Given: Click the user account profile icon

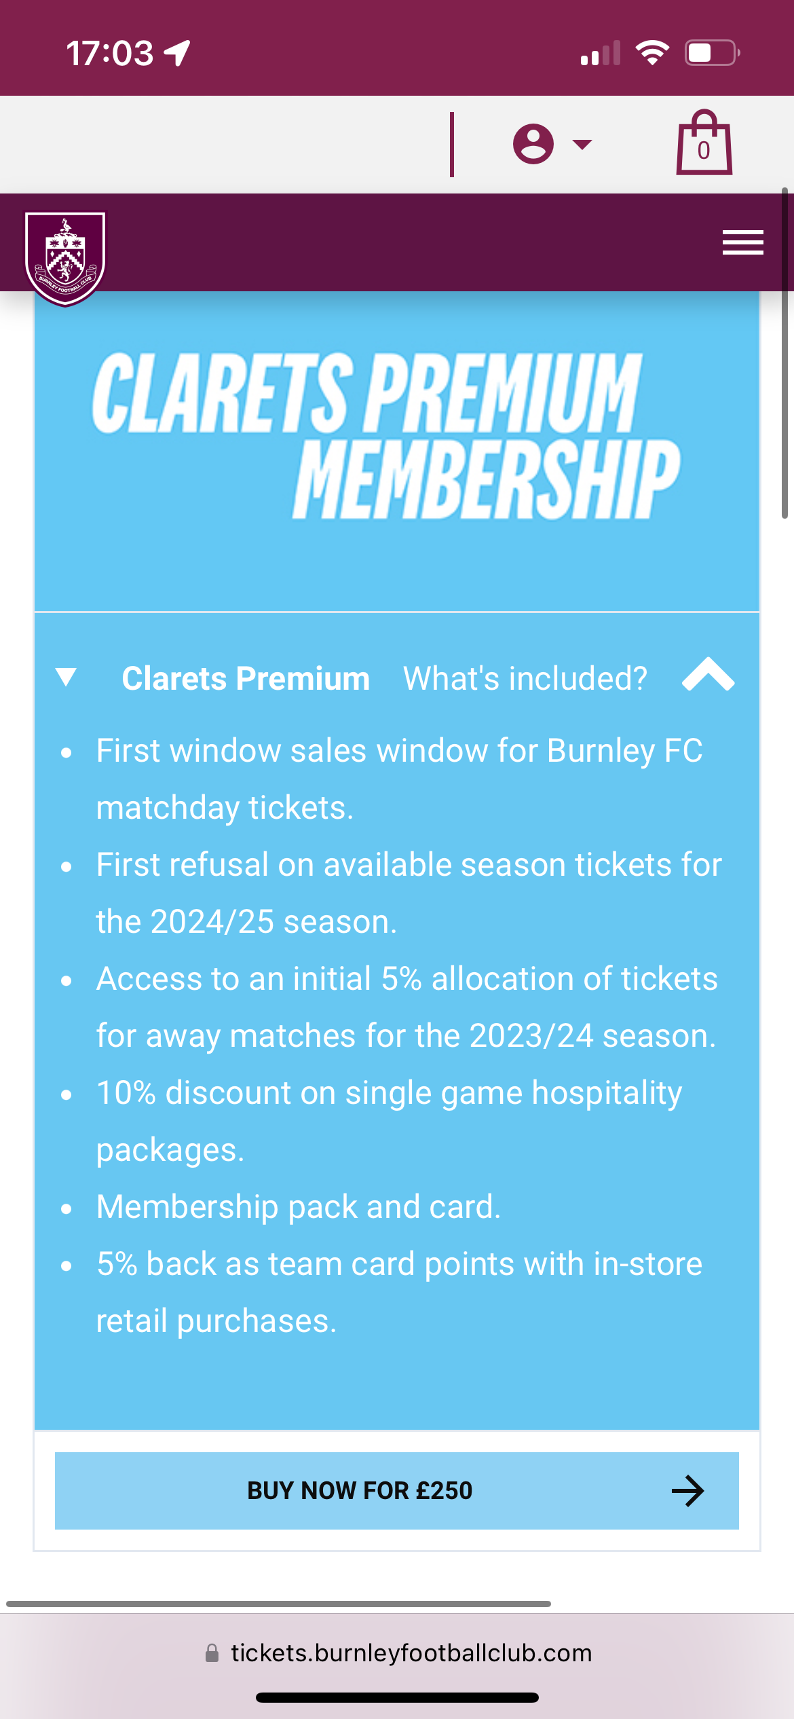Looking at the screenshot, I should pos(533,144).
